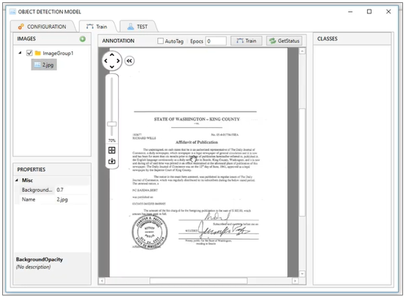Image resolution: width=406 pixels, height=297 pixels.
Task: Click the Name property label
Action: [x=29, y=199]
